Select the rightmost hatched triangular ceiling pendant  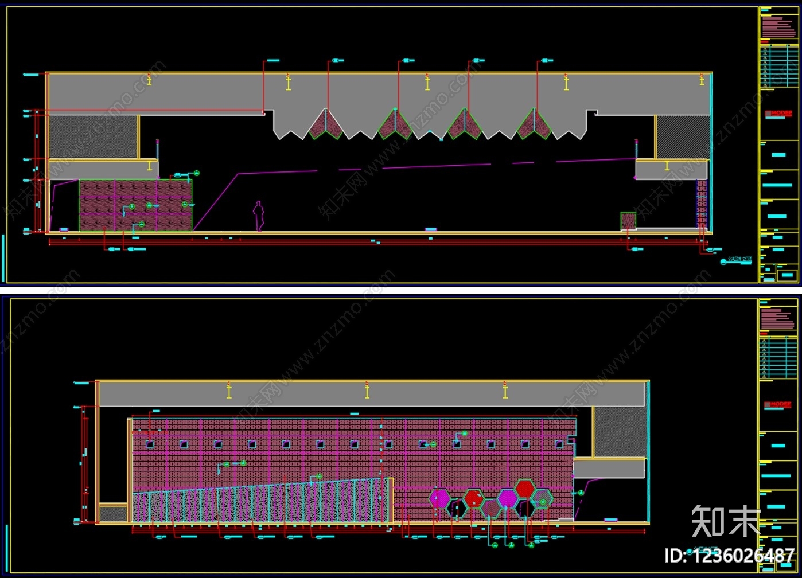pyautogui.click(x=534, y=124)
